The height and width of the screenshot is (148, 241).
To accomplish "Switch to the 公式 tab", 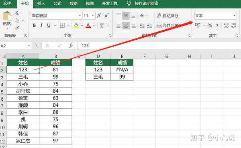I will (57, 3).
